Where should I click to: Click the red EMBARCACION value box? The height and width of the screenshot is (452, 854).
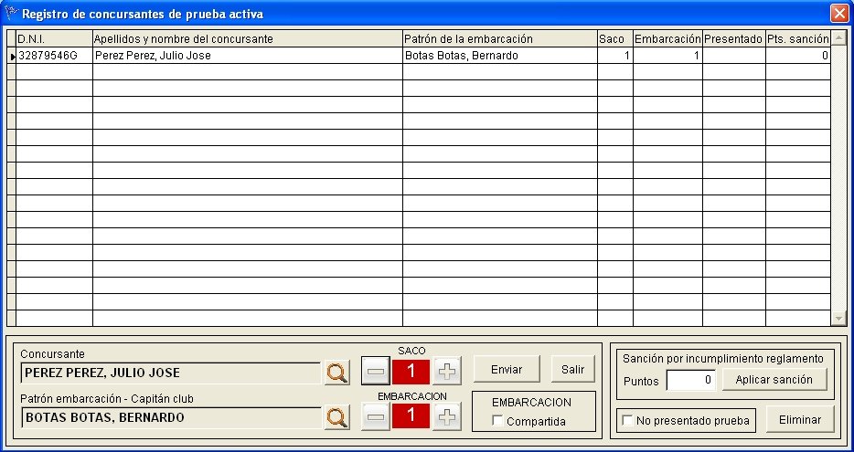point(411,416)
